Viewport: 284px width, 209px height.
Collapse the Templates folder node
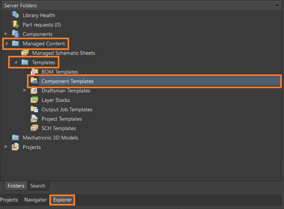pos(16,62)
